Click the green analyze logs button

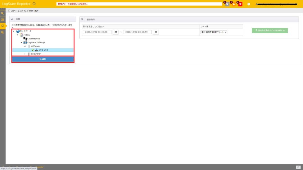pyautogui.click(x=270, y=30)
